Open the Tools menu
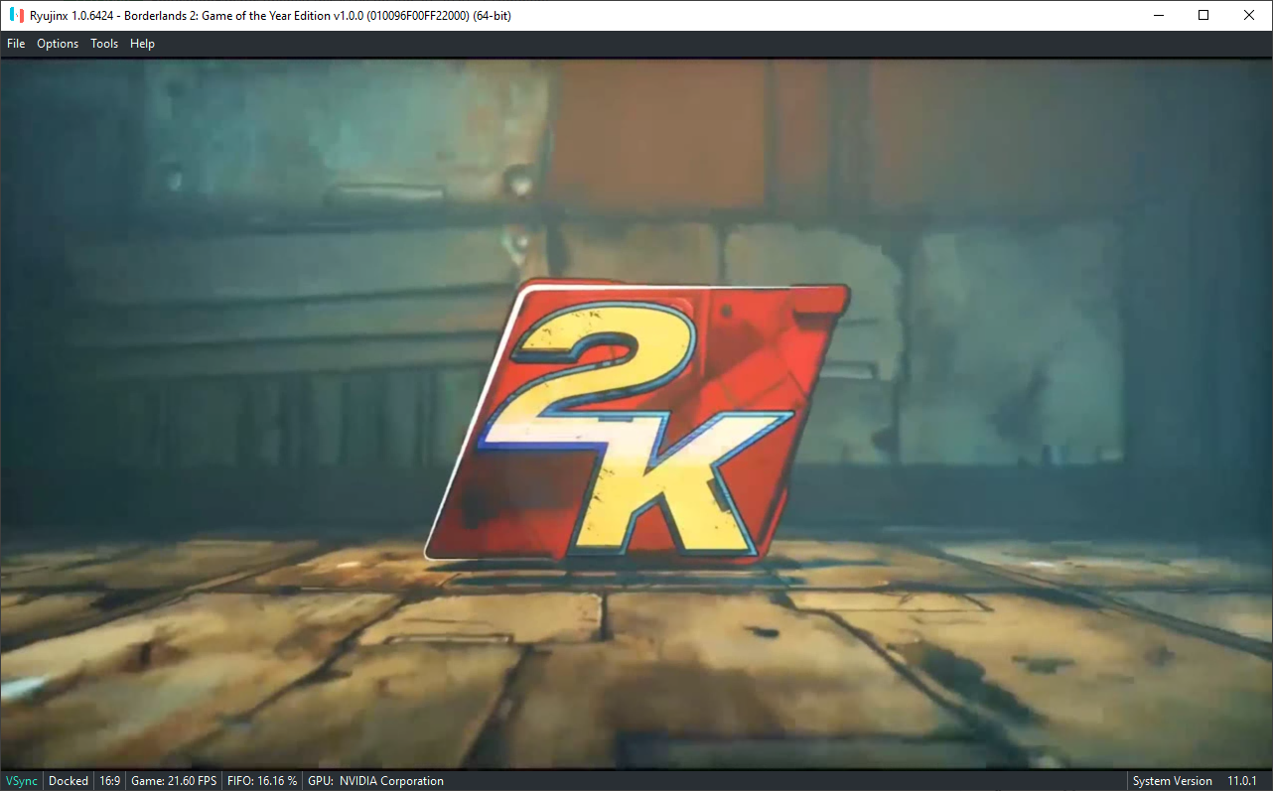Viewport: 1273px width, 791px height. [103, 43]
